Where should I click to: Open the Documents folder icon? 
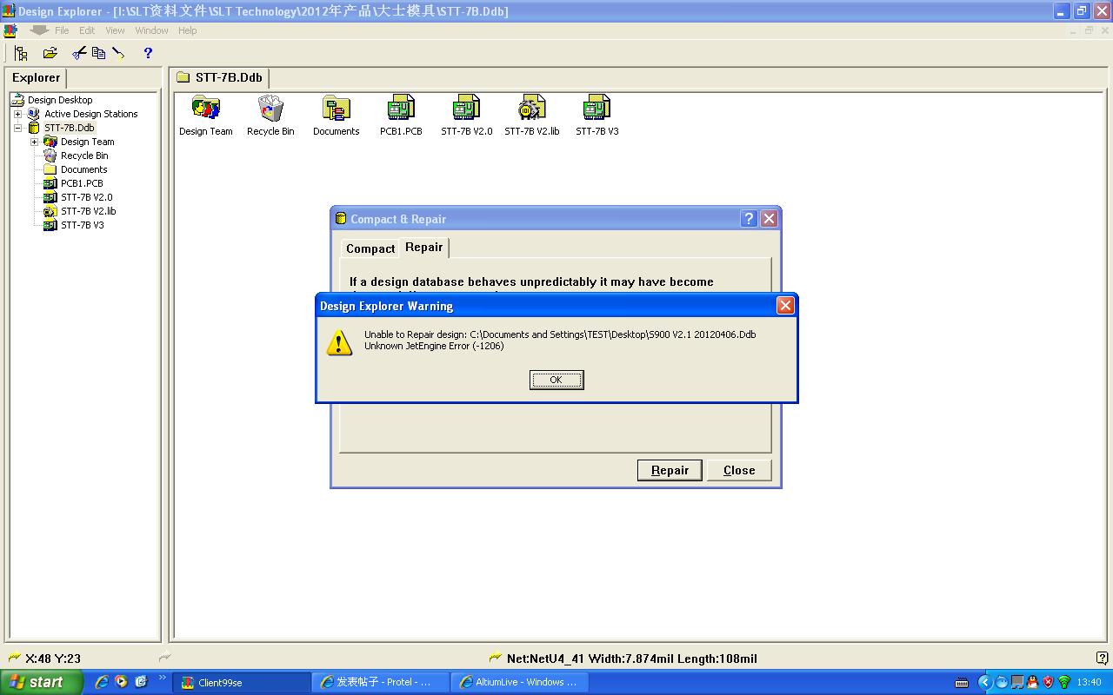[336, 109]
